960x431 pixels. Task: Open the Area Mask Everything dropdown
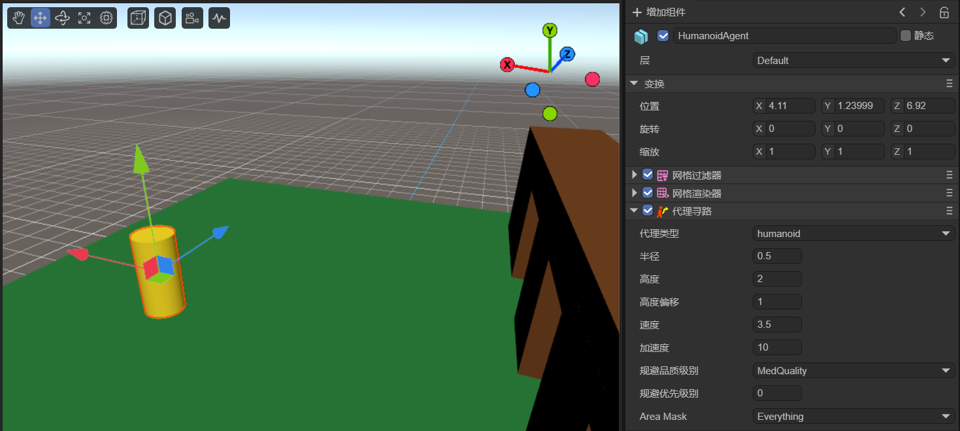point(853,417)
